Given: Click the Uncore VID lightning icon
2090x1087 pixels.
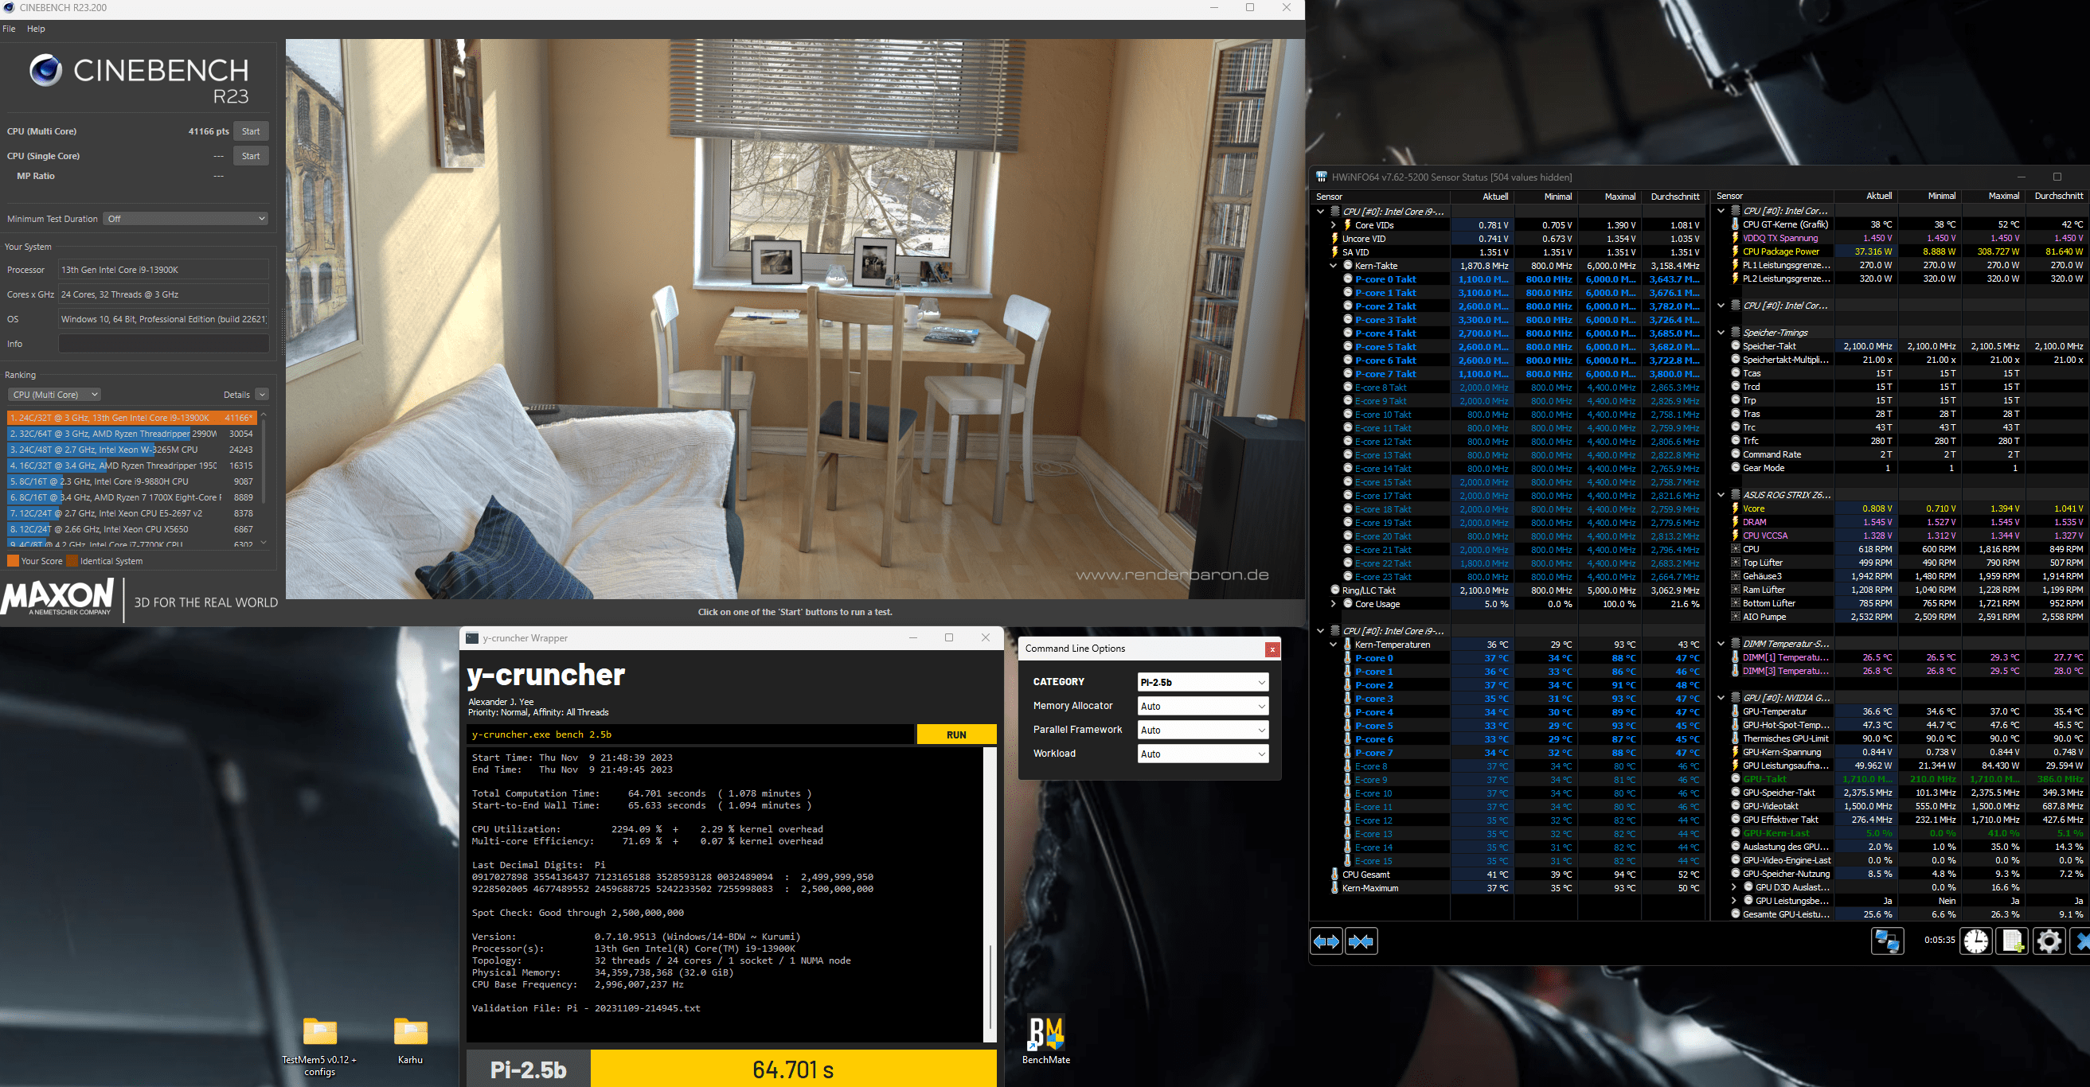Looking at the screenshot, I should pyautogui.click(x=1334, y=238).
